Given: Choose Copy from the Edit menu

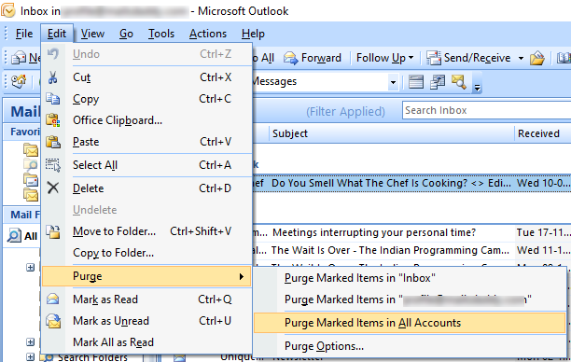Looking at the screenshot, I should point(146,99).
